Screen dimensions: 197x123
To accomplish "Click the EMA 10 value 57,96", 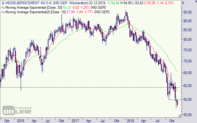I will pos(70,12).
